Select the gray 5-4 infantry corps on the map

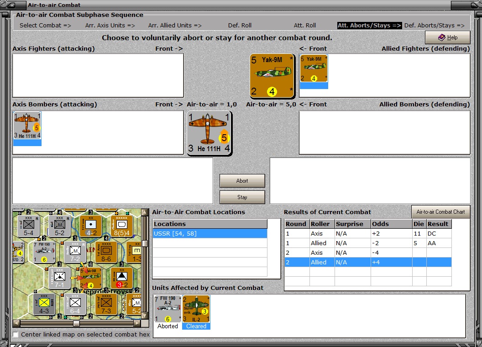coord(28,226)
